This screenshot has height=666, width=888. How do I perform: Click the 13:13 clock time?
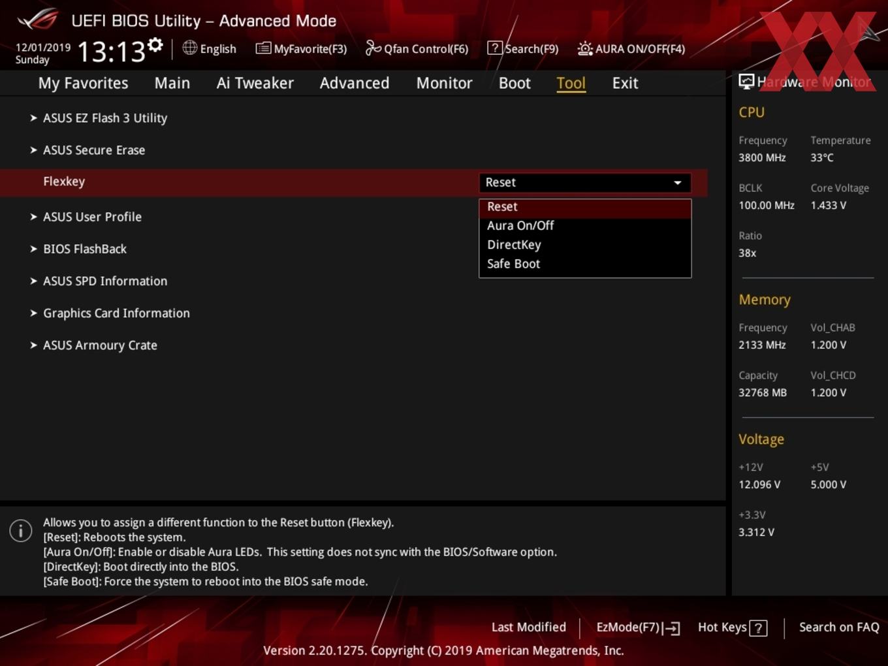click(x=111, y=51)
